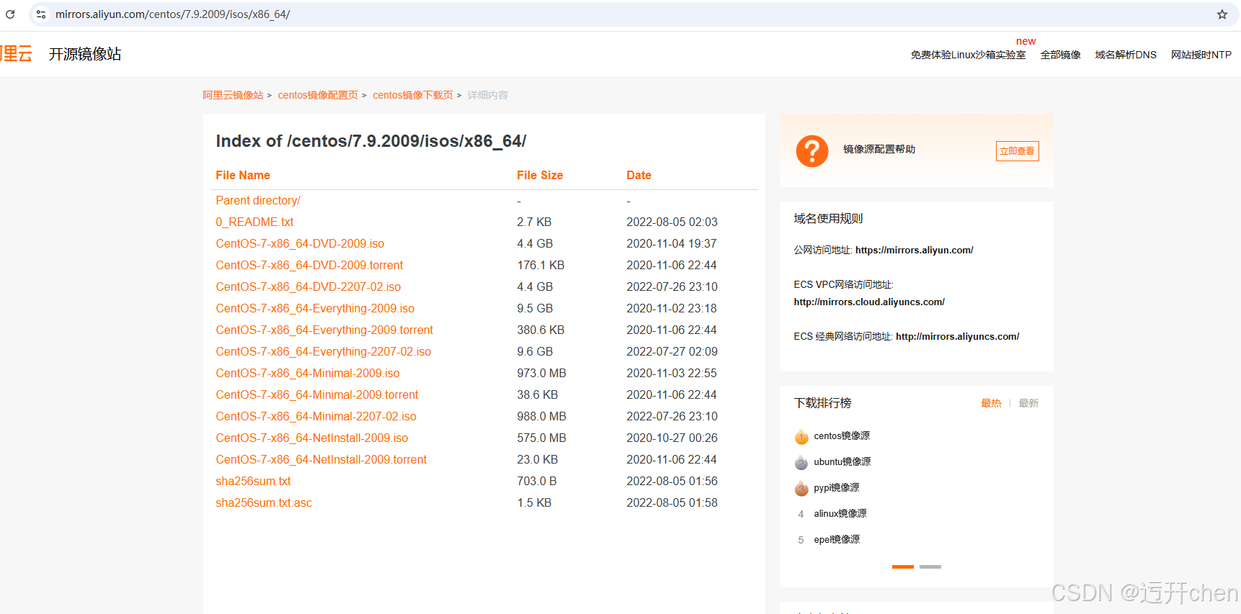Viewport: 1241px width, 614px height.
Task: Click date 2022-07-27 02:09 cell
Action: tap(672, 352)
